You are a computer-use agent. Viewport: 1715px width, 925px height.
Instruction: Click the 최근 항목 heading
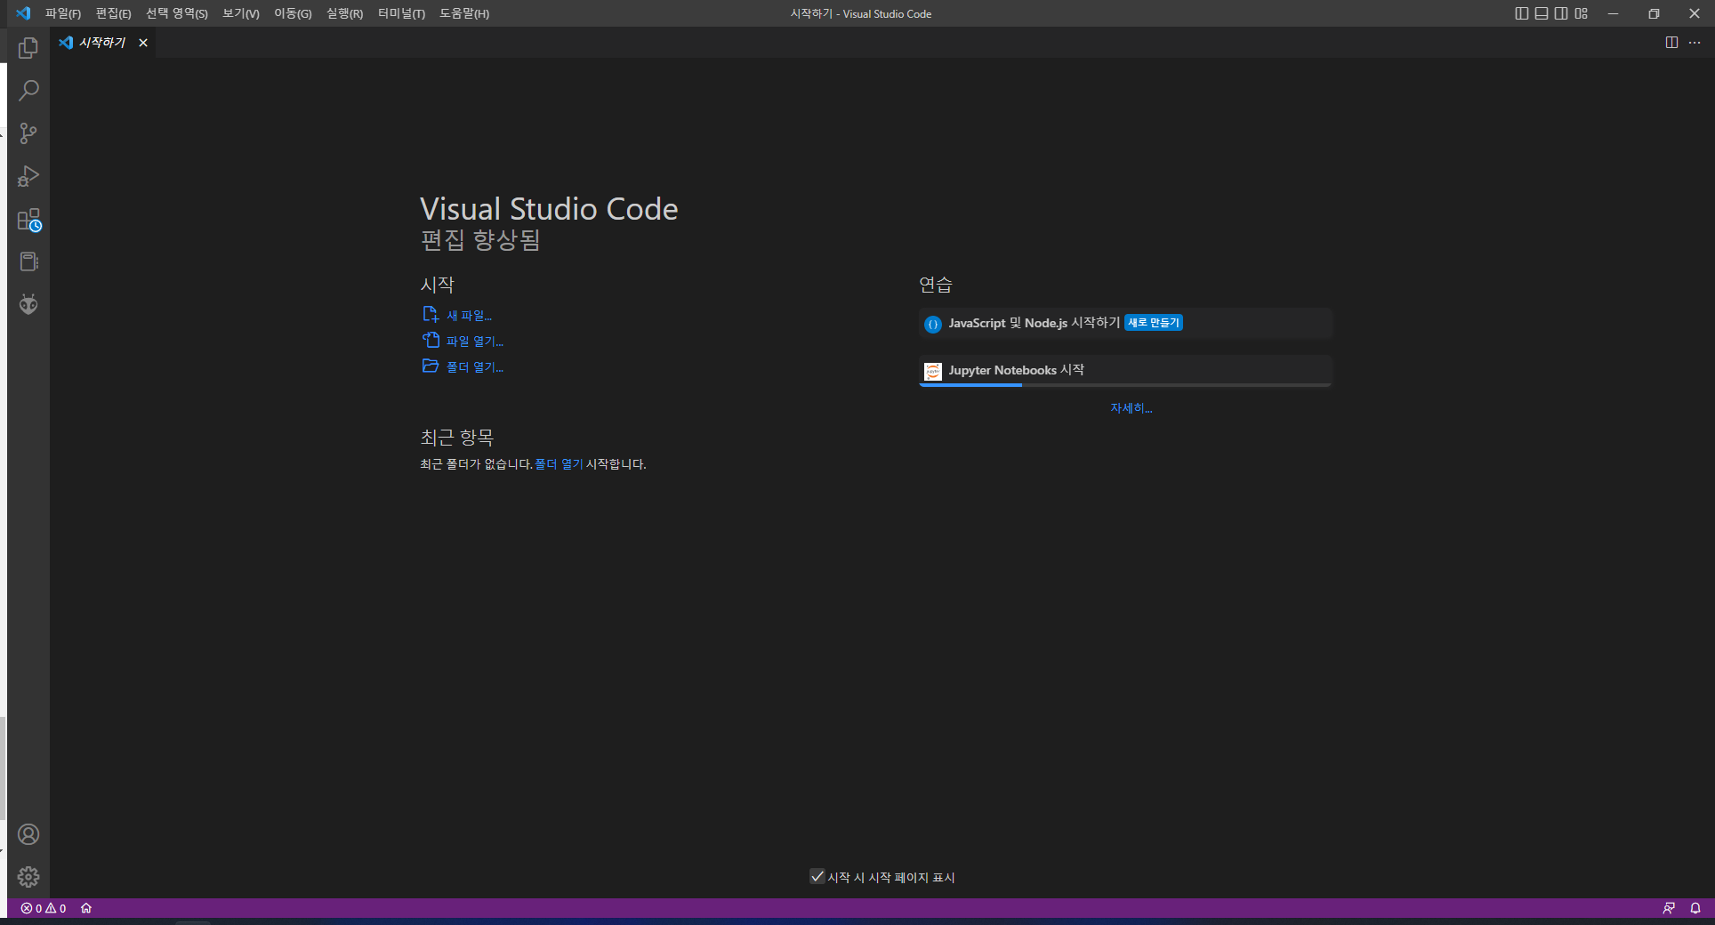pyautogui.click(x=457, y=438)
